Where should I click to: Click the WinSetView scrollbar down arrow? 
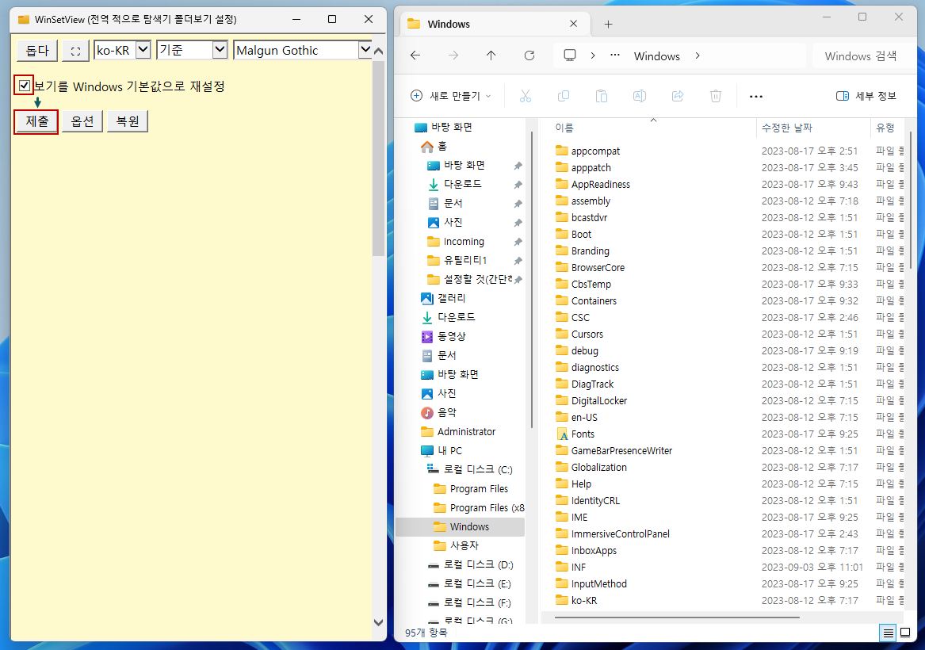tap(378, 622)
